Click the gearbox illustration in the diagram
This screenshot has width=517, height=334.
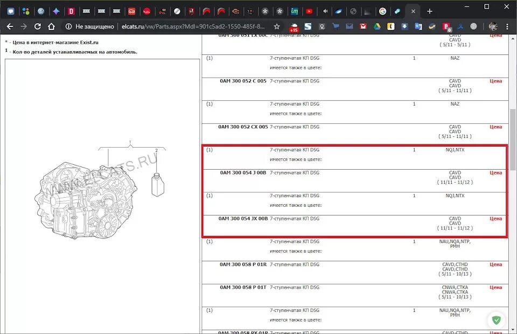tap(86, 200)
